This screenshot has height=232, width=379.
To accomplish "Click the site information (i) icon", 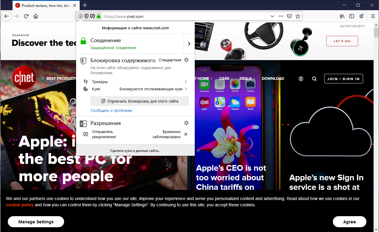I will (x=80, y=16).
